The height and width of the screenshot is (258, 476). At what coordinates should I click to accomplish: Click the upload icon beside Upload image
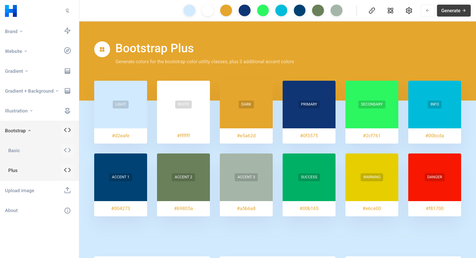click(x=67, y=190)
